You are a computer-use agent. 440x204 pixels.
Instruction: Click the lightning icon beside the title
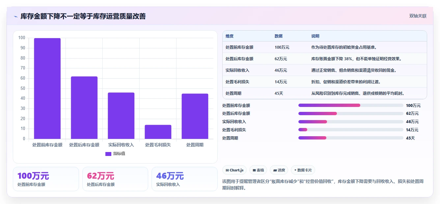point(15,16)
